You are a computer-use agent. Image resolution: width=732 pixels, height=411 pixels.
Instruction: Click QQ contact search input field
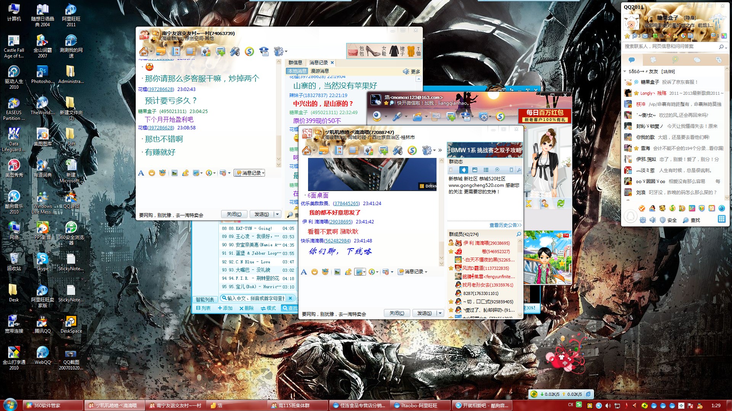click(x=670, y=46)
